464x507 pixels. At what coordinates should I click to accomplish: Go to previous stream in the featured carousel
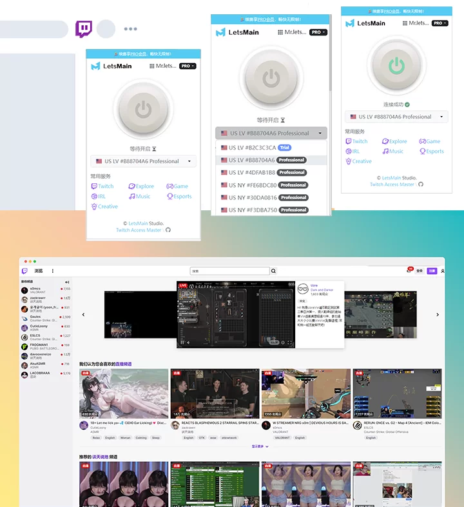click(x=83, y=315)
